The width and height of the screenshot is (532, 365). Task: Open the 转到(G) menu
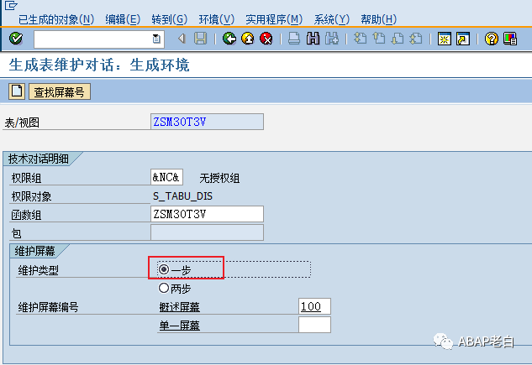pos(169,19)
